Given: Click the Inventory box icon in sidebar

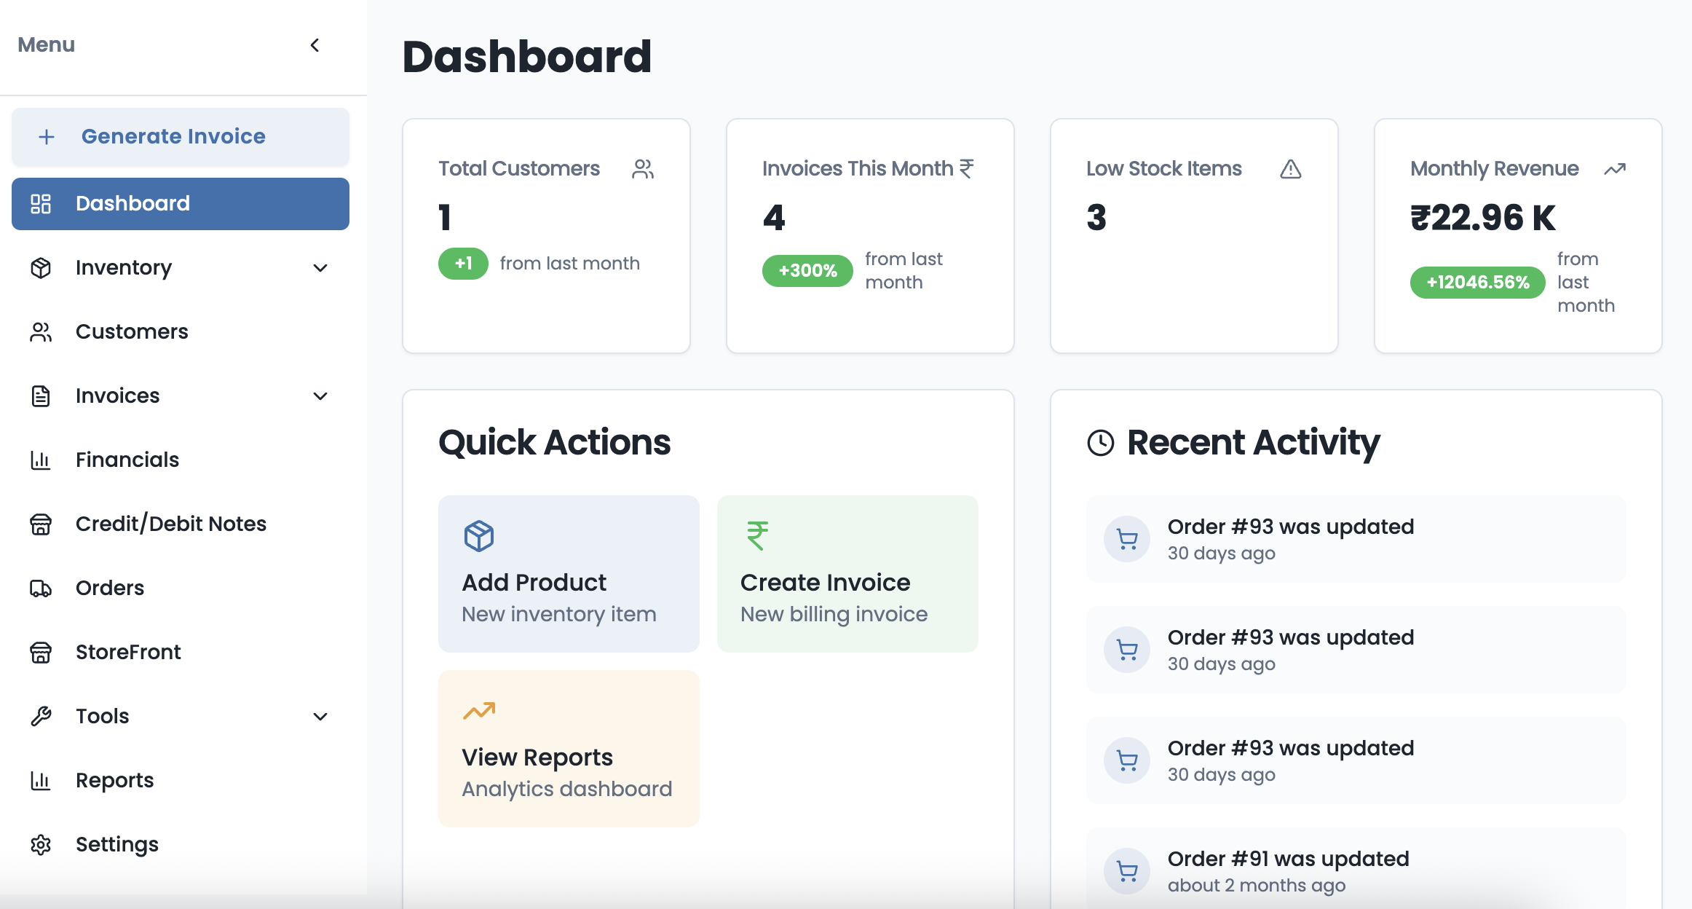Looking at the screenshot, I should pyautogui.click(x=41, y=268).
